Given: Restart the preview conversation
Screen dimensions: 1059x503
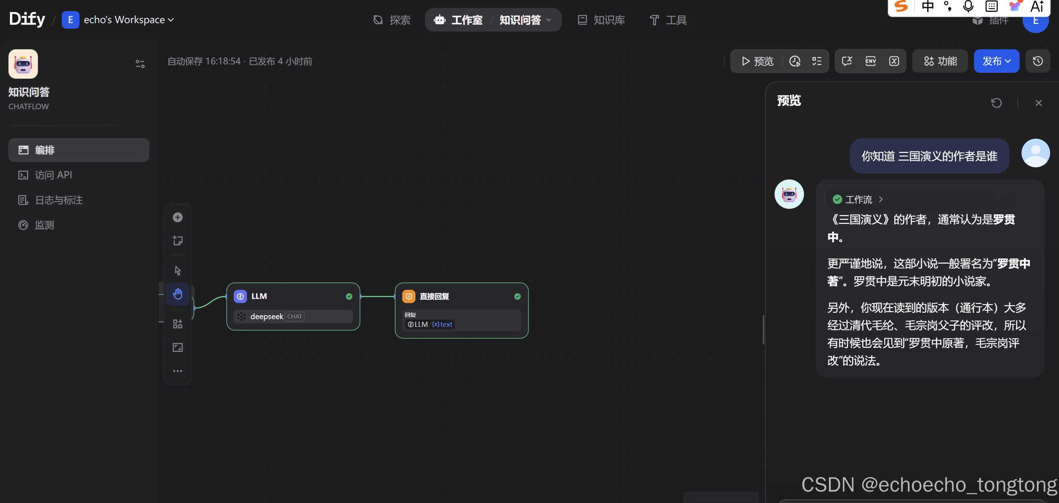Looking at the screenshot, I should pyautogui.click(x=996, y=103).
